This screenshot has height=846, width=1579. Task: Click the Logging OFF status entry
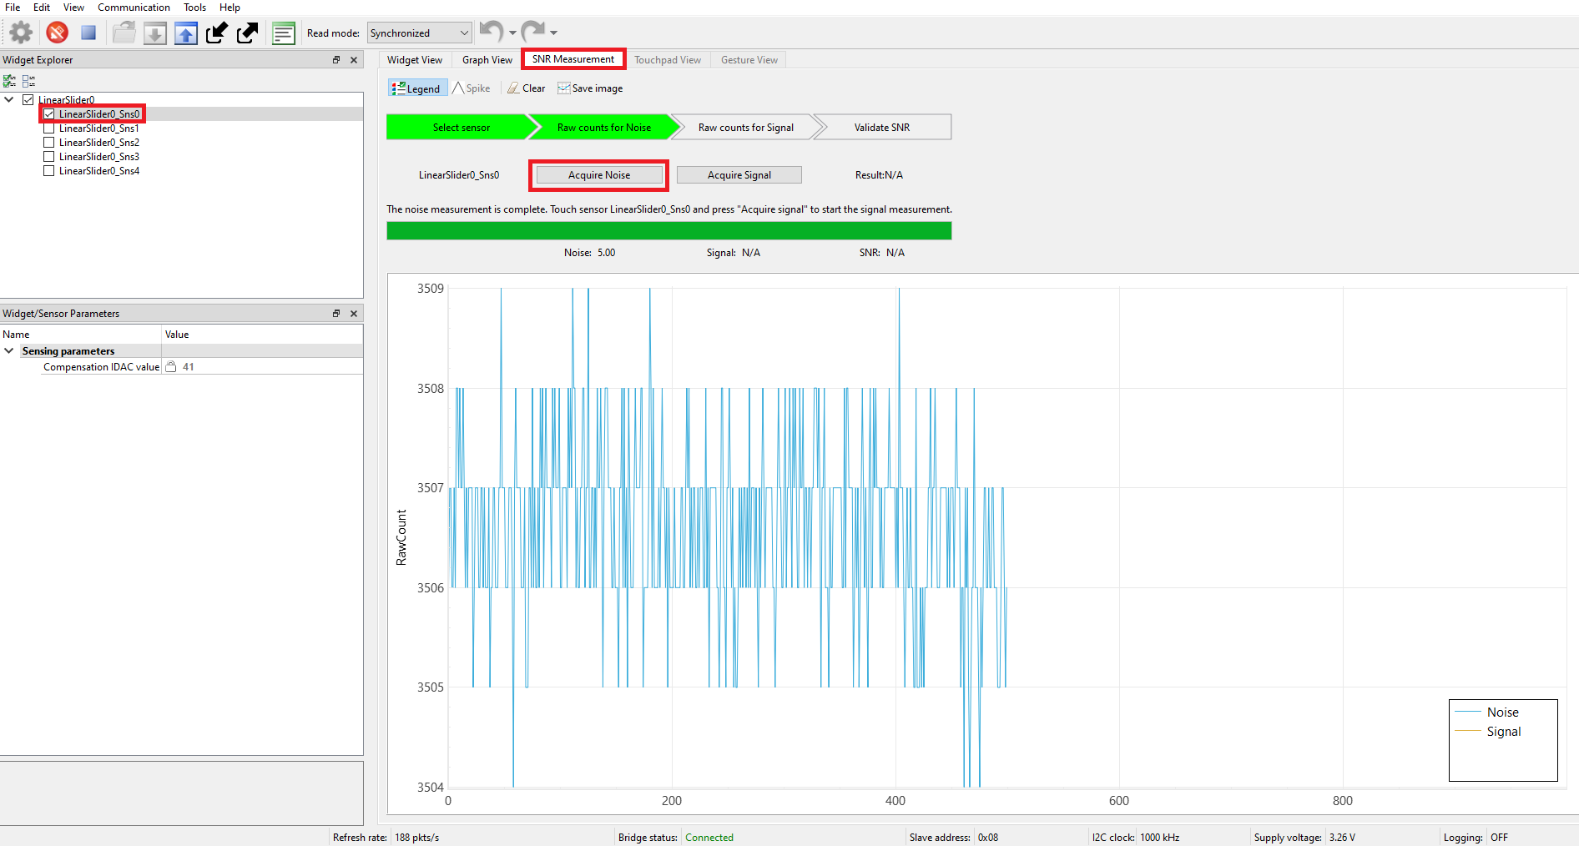tap(1476, 838)
